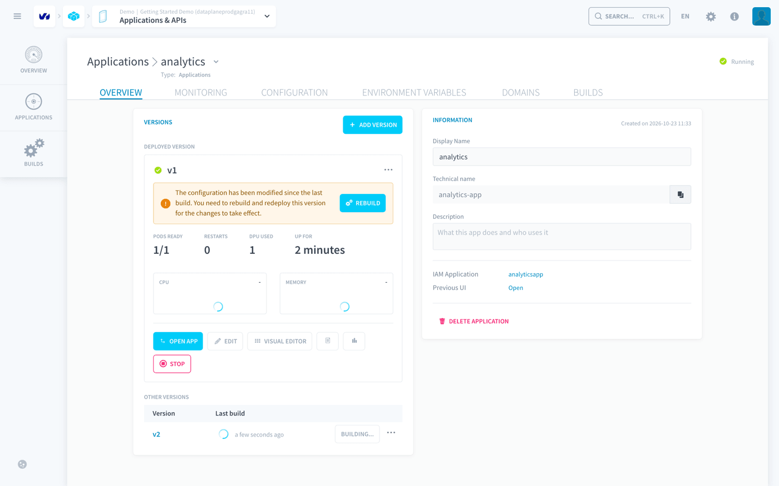This screenshot has width=779, height=486.
Task: Click the green Running status indicator
Action: pyautogui.click(x=736, y=62)
